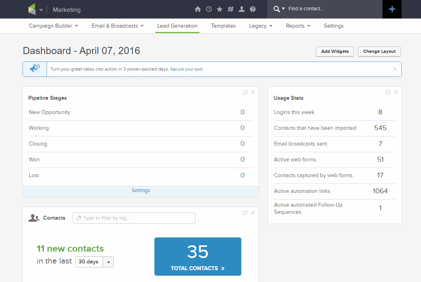Open the Email & Broadcasts menu
The height and width of the screenshot is (282, 421).
click(x=118, y=26)
